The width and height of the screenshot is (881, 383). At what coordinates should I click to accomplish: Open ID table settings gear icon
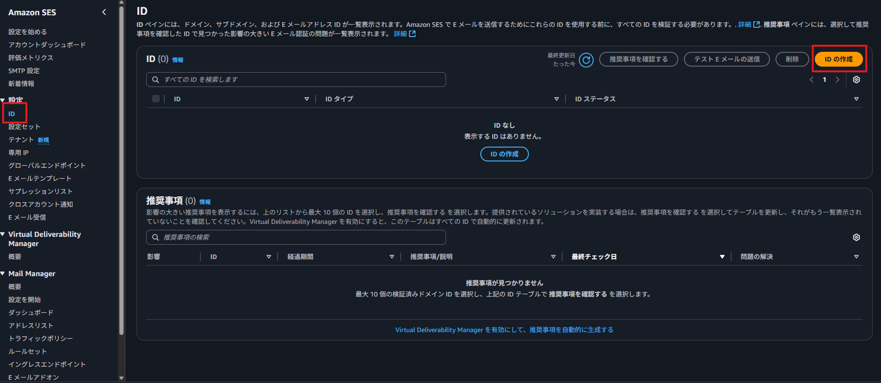(x=856, y=80)
